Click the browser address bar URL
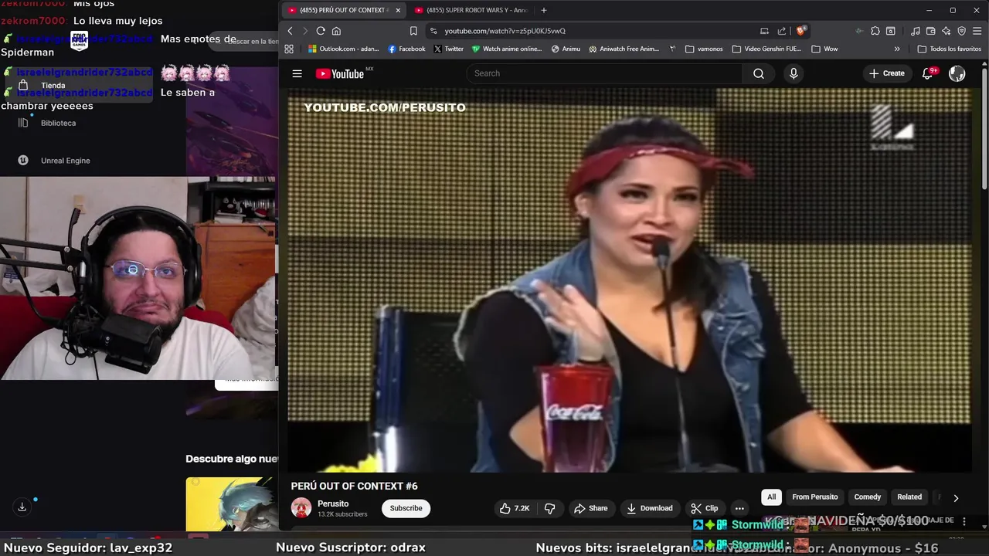The width and height of the screenshot is (989, 556). point(505,31)
